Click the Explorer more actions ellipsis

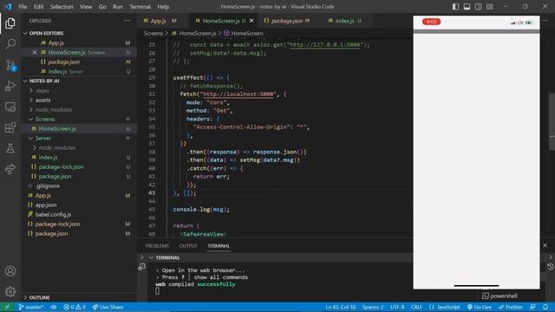point(127,21)
